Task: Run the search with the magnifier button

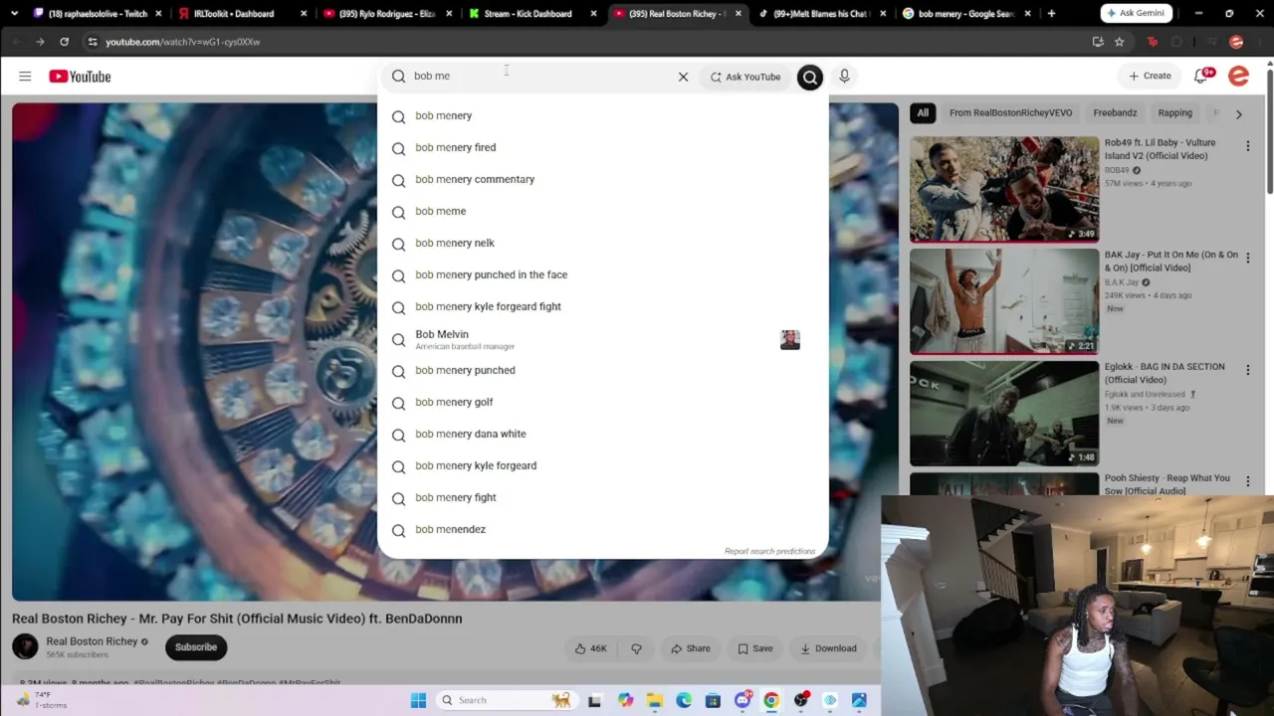Action: pos(810,77)
